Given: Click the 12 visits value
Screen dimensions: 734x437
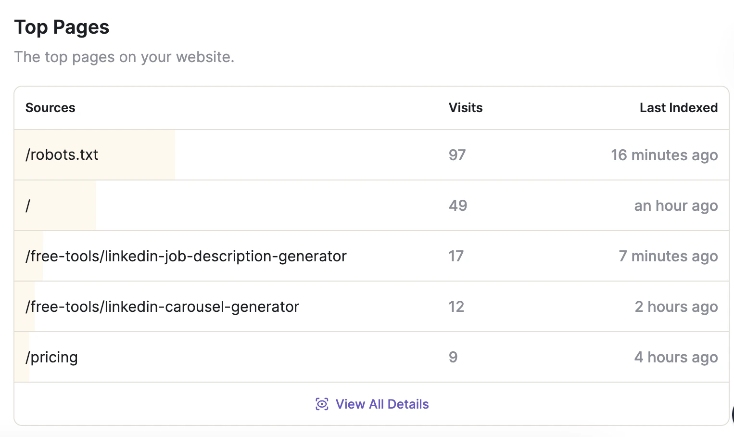Looking at the screenshot, I should tap(456, 307).
